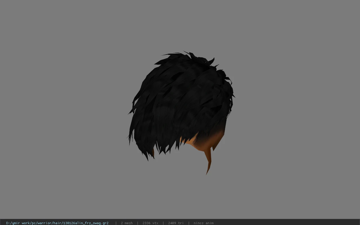Click the 'D:/ymir work' path segment
The height and width of the screenshot is (225, 360).
point(19,223)
